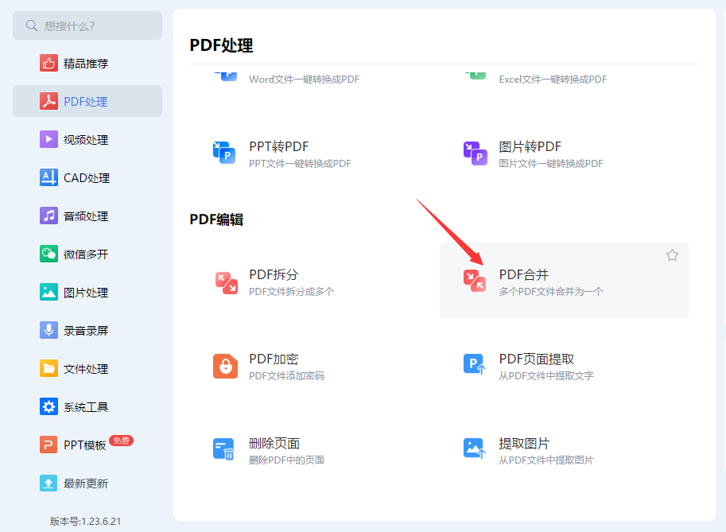Click the PPT转PDF blue icon
Screen dimensions: 726x532
pyautogui.click(x=224, y=153)
